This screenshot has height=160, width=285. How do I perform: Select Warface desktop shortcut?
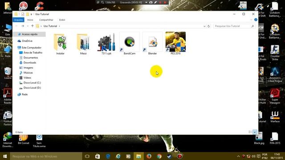275,117
